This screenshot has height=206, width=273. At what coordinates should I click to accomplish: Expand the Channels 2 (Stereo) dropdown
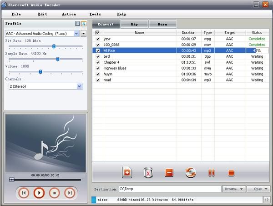[79, 86]
